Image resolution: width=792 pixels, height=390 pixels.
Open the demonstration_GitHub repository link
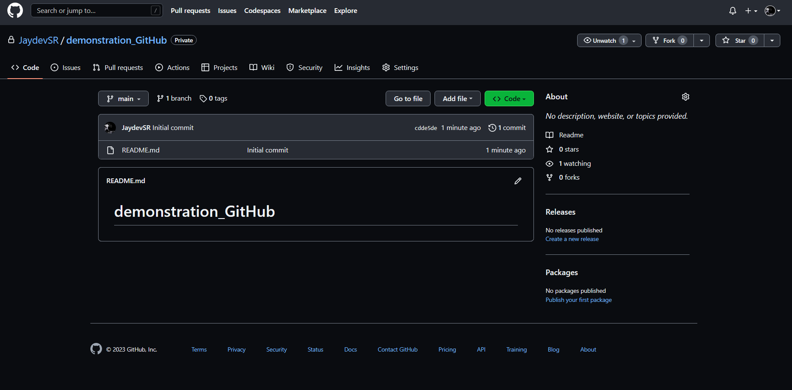point(117,40)
